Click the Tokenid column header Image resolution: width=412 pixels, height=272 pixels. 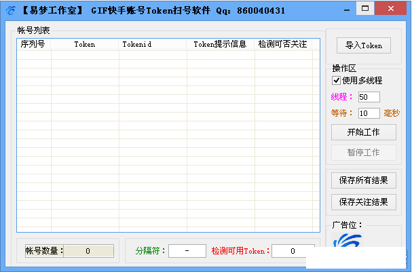(x=137, y=44)
